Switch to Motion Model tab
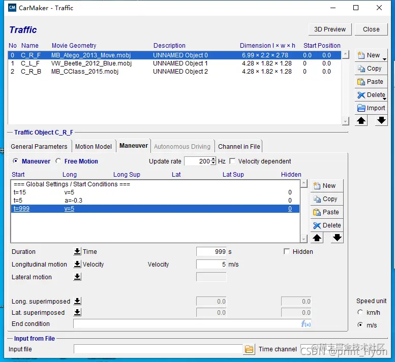The image size is (395, 362). click(94, 146)
